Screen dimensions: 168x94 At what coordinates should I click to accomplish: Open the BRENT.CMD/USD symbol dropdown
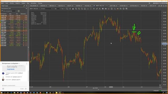[35, 9]
